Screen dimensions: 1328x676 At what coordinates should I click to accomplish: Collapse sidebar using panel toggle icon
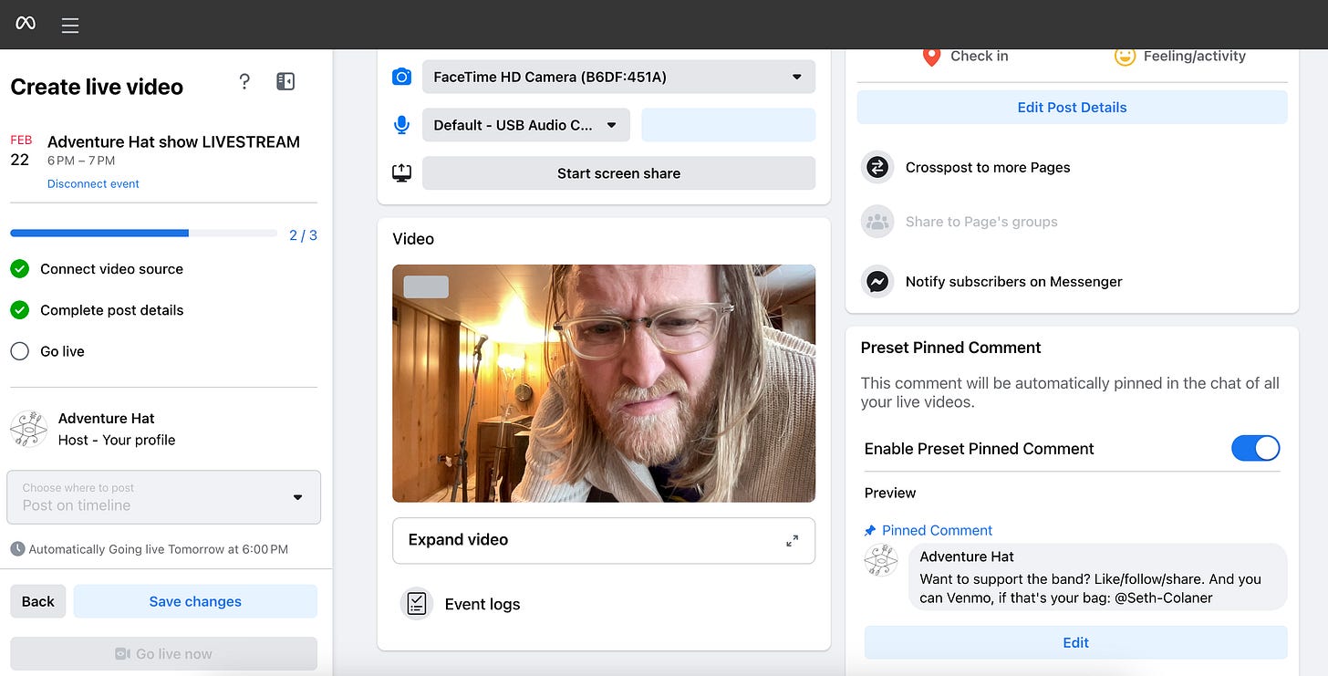pyautogui.click(x=285, y=82)
